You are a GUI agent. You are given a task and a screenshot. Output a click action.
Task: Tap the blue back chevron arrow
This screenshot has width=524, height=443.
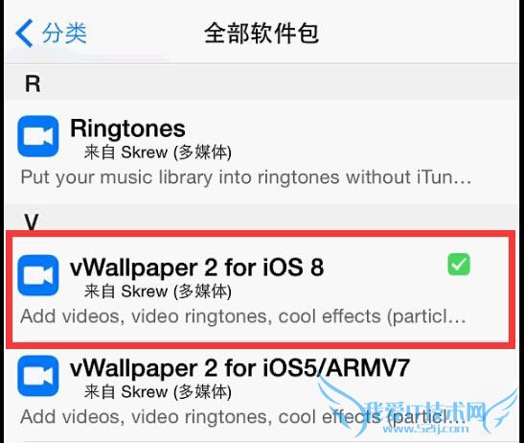pos(24,34)
